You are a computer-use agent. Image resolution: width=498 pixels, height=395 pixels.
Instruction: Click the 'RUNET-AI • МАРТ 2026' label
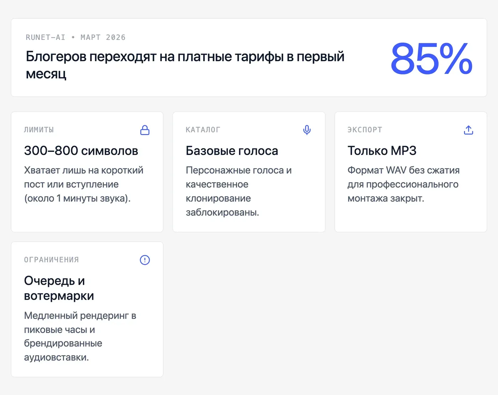pos(76,37)
